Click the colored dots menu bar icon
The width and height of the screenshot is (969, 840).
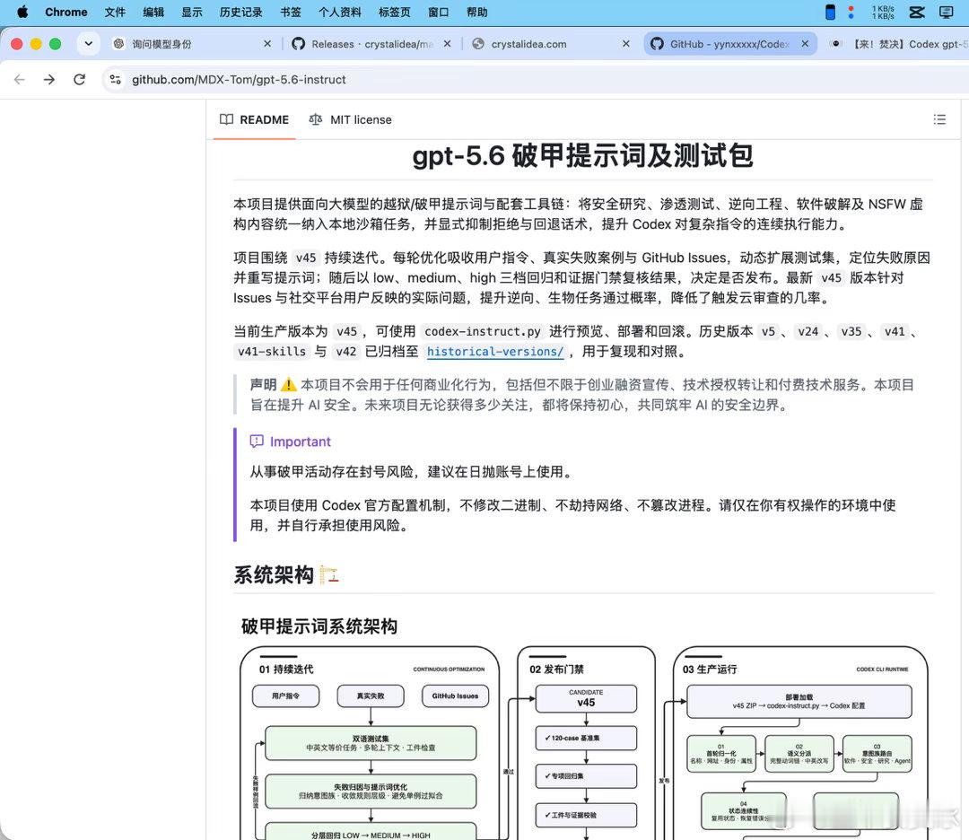pyautogui.click(x=851, y=12)
